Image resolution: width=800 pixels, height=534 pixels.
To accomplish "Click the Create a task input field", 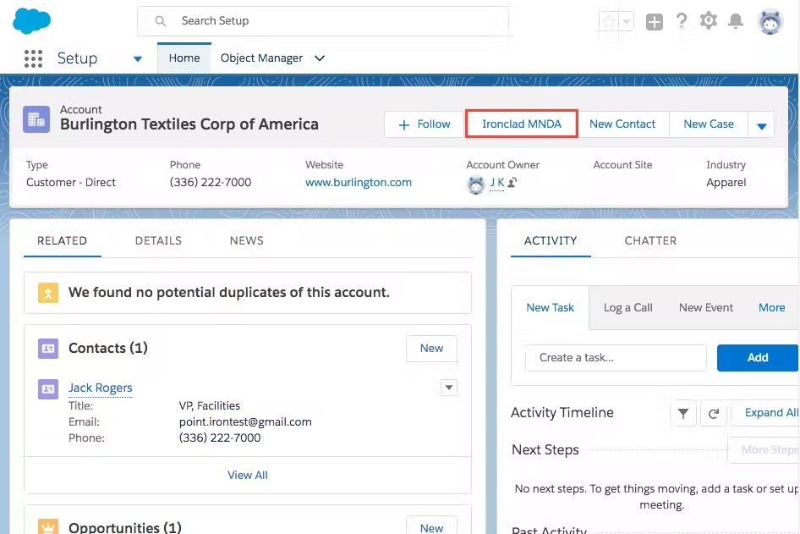I will click(x=616, y=358).
